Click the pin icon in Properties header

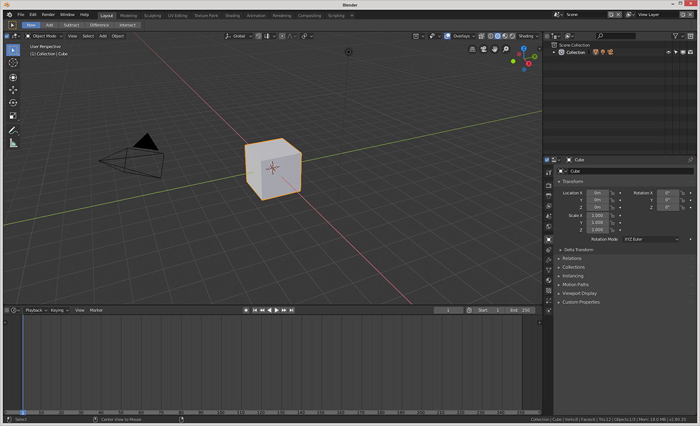pyautogui.click(x=691, y=160)
